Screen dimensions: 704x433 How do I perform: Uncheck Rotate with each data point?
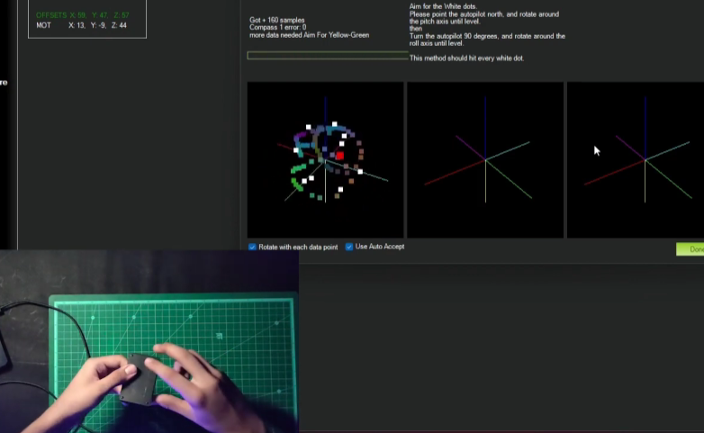252,247
